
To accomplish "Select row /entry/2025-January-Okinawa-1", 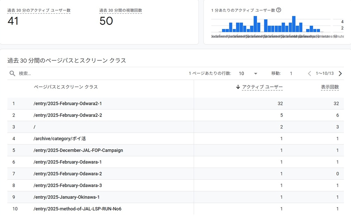I will point(175,197).
